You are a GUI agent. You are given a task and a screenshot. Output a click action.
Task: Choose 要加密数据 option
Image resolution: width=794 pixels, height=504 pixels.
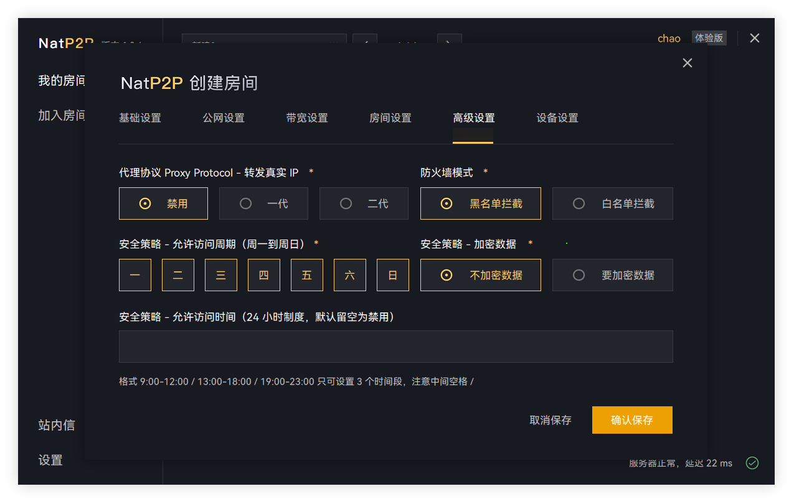(613, 275)
